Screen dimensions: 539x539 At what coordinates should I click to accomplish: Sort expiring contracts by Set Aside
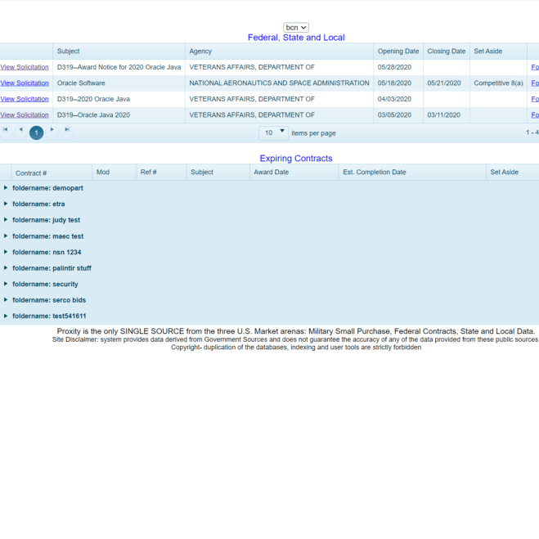[x=513, y=173]
